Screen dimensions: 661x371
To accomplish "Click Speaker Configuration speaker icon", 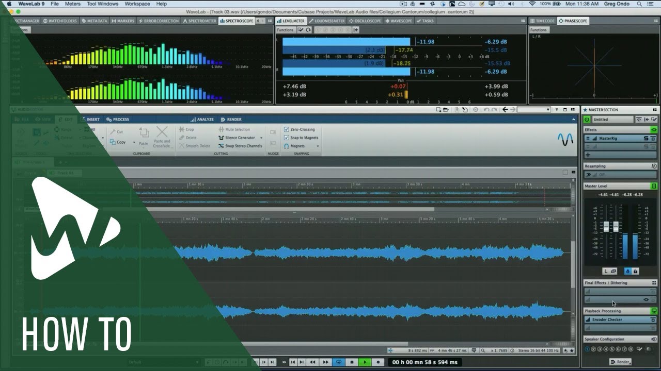I will click(x=654, y=339).
